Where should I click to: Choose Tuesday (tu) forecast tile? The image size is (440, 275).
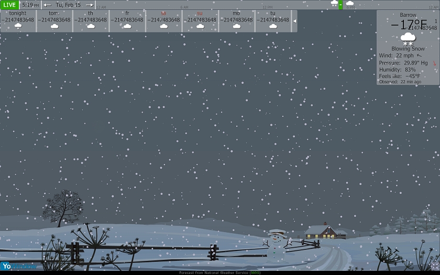click(273, 20)
